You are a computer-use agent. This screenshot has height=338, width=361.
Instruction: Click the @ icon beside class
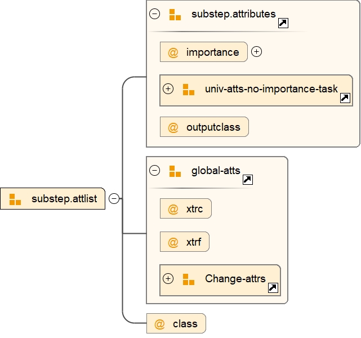160,324
